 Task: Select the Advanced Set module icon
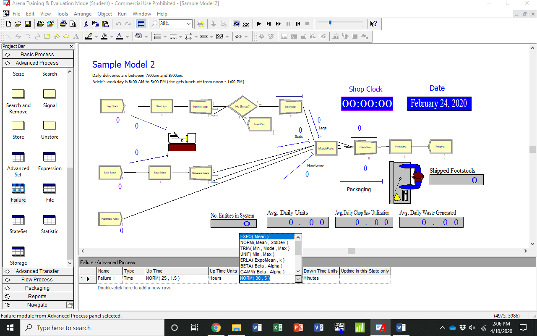click(x=18, y=157)
